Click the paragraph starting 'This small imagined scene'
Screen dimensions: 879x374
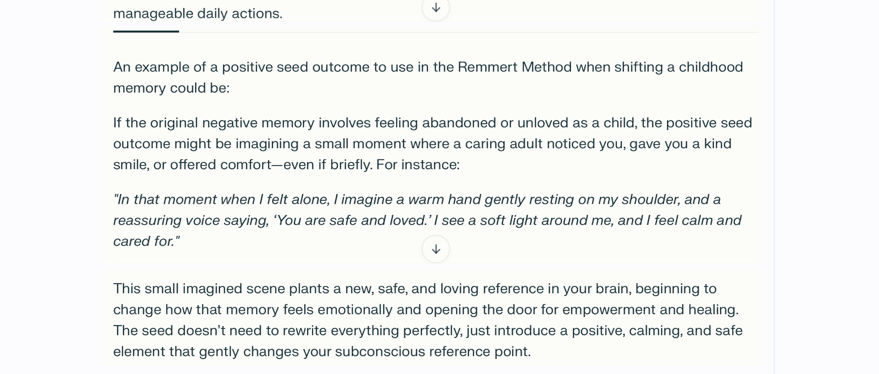point(428,320)
